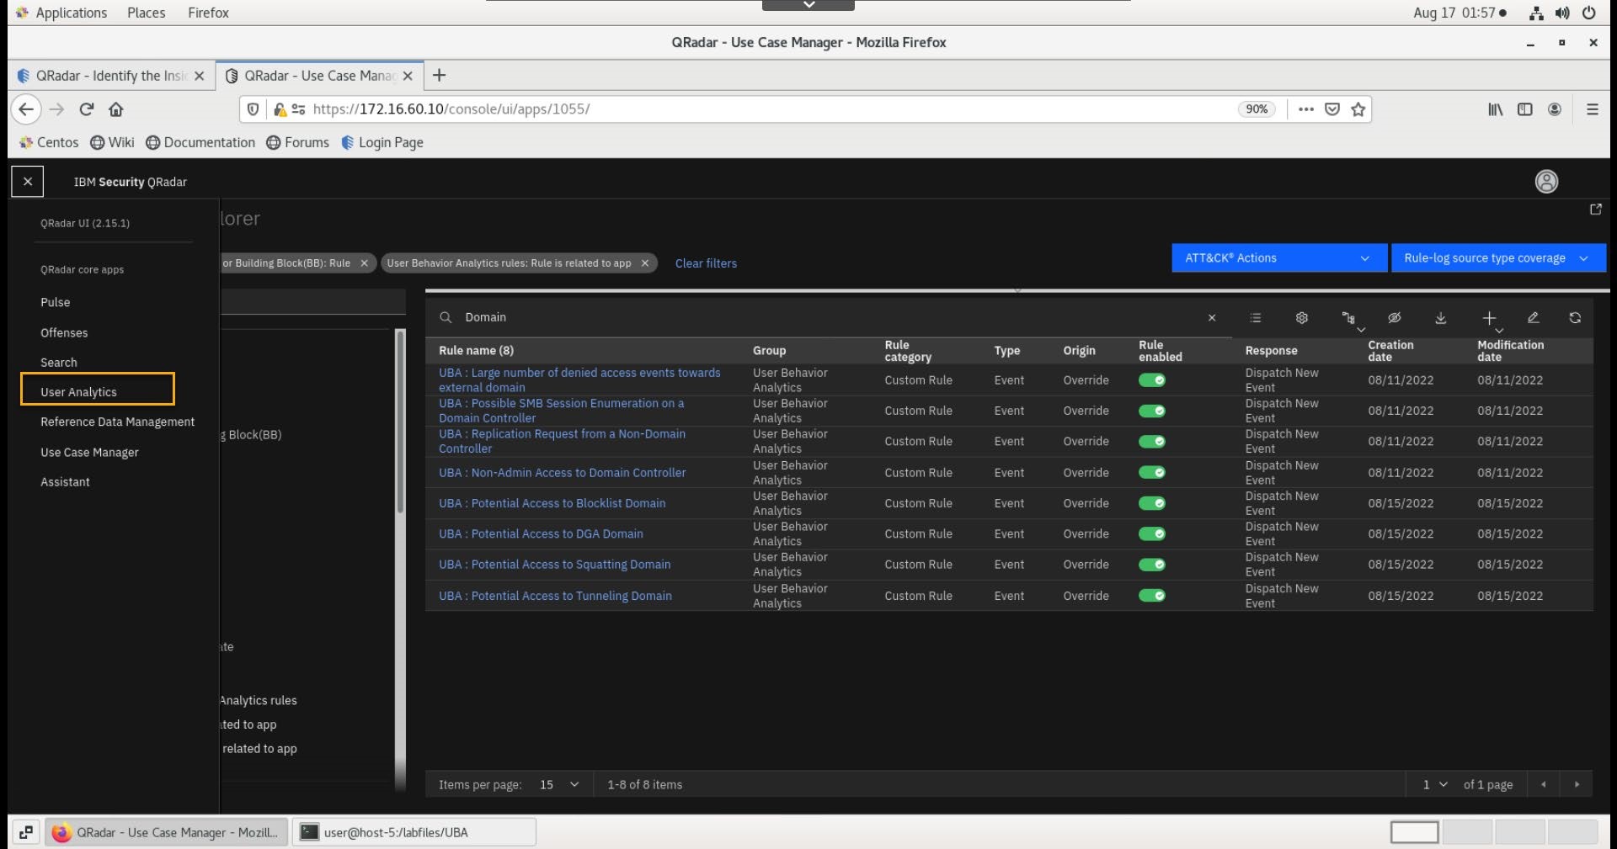Open the network status icon in top bar

pyautogui.click(x=1536, y=13)
